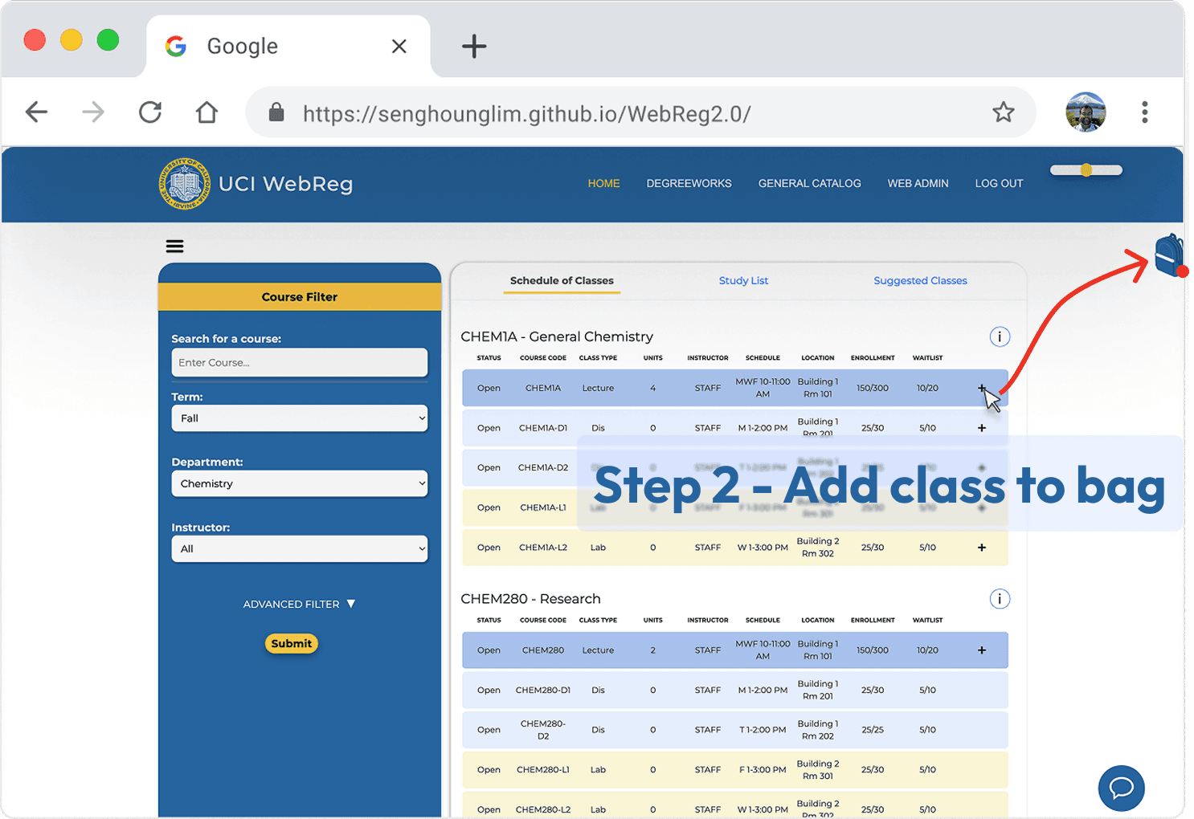Click the Search for a course field
This screenshot has height=819, width=1194.
pos(300,362)
